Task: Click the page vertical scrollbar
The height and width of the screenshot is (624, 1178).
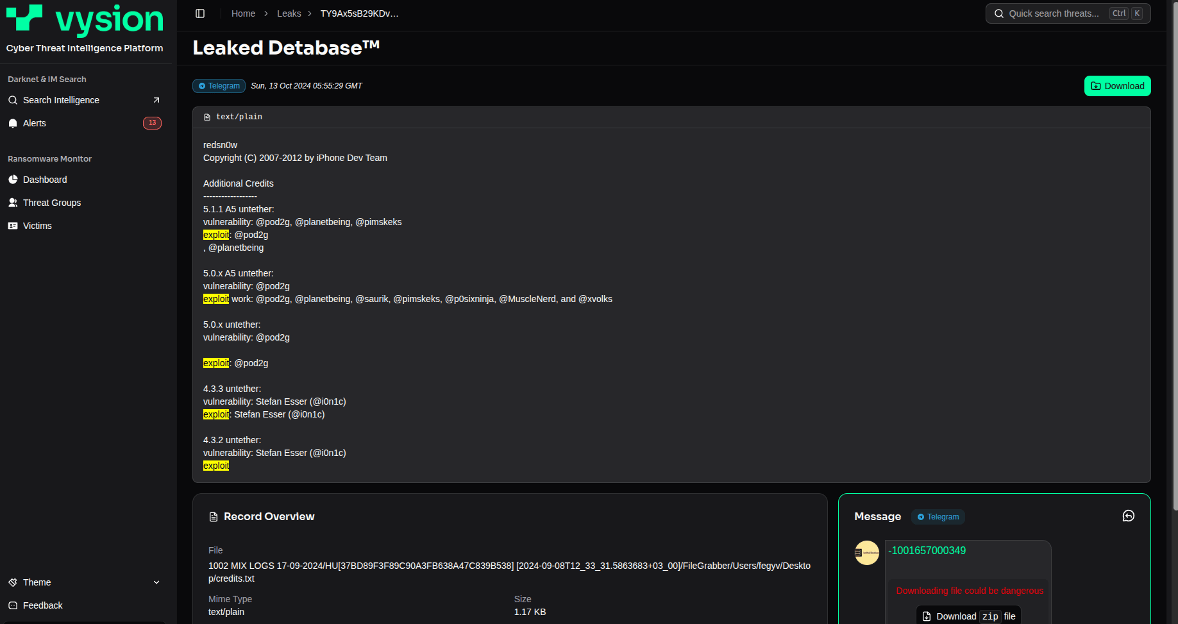Action: (1174, 257)
